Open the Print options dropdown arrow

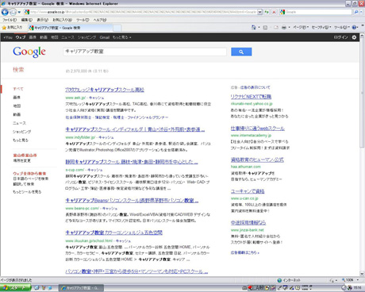point(289,27)
